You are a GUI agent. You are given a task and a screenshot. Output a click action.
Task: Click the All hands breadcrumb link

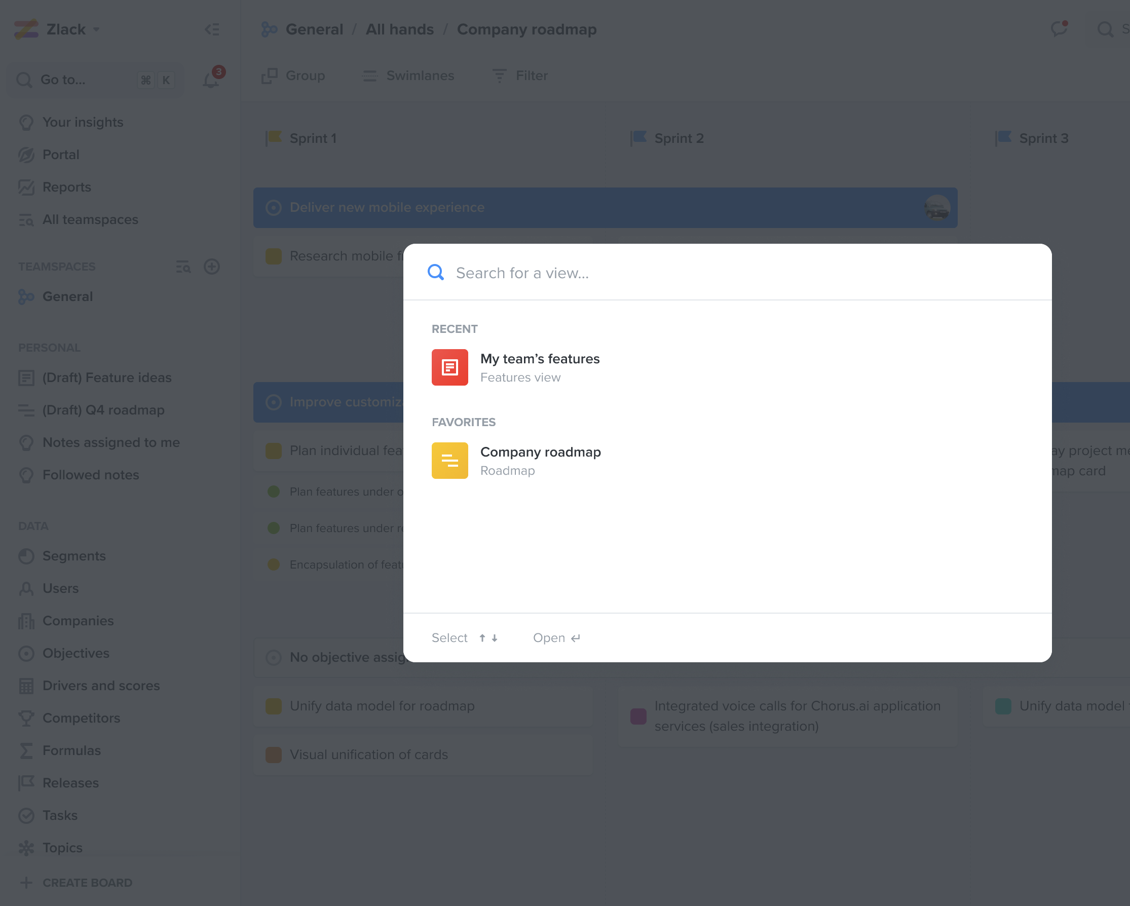point(399,29)
